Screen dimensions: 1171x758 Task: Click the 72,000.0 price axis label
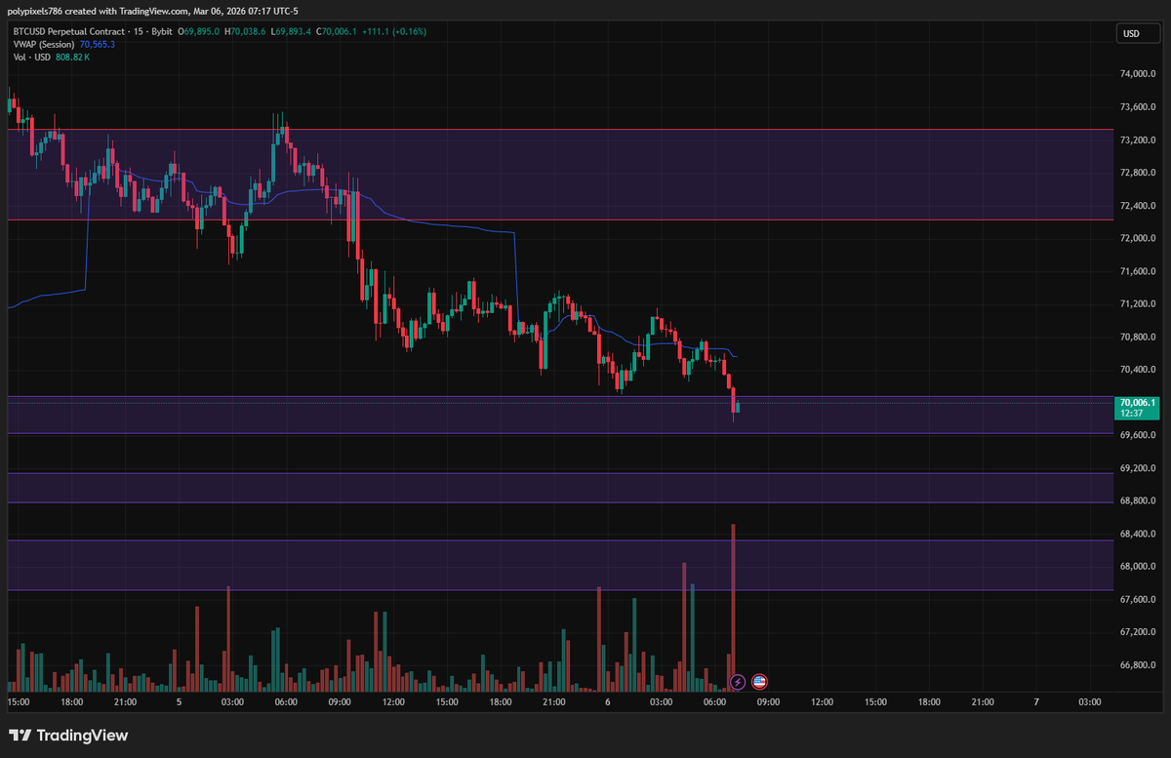tap(1139, 238)
